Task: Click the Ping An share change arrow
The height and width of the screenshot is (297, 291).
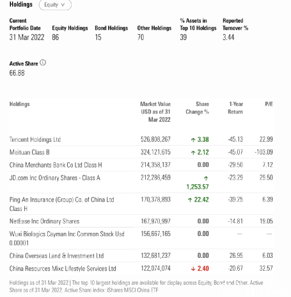Action: click(190, 200)
